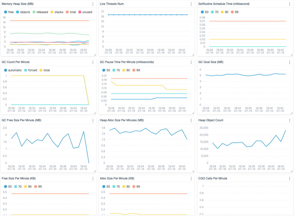Click the '90' legend label in GoRoutine Schedule Time
Screen dimensions: 294x216
pyautogui.click(x=227, y=12)
